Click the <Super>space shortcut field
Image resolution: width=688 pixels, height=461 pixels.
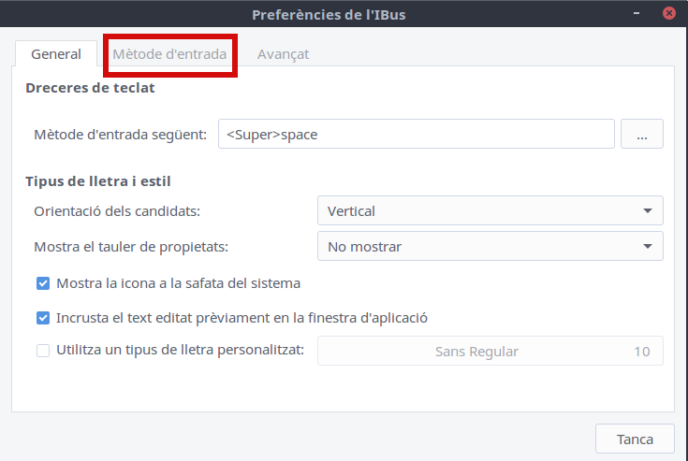coord(416,135)
